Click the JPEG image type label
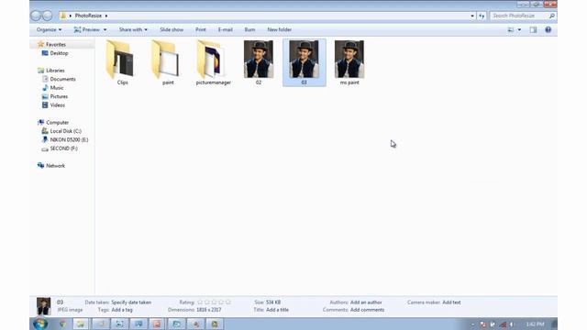This screenshot has width=587, height=330. (70, 310)
